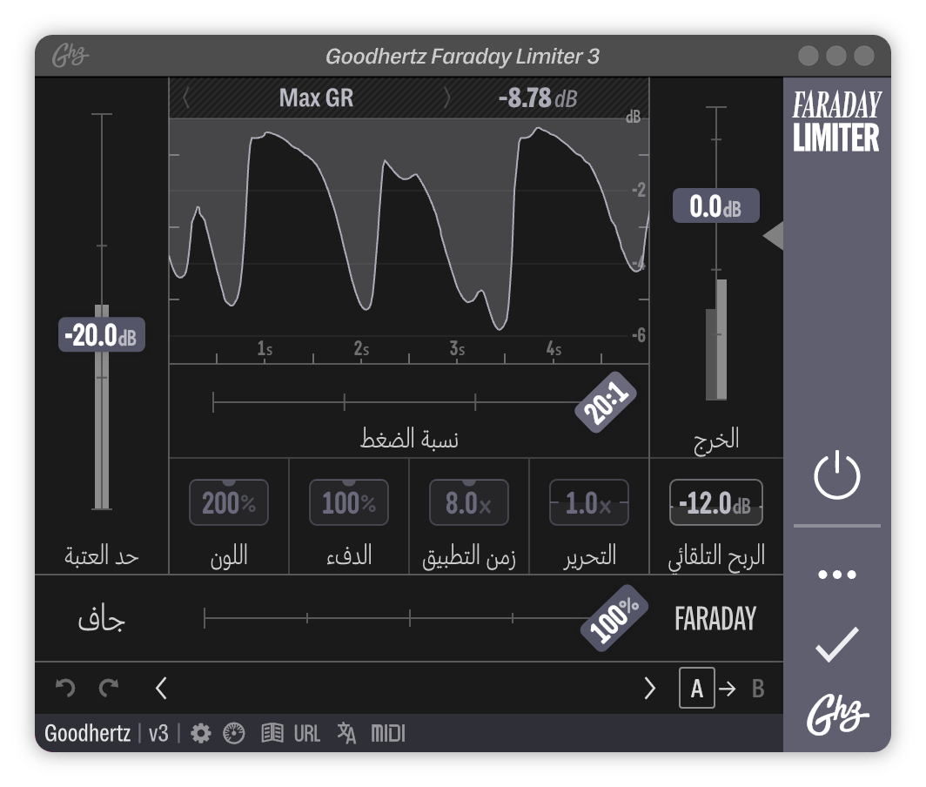926x787 pixels.
Task: Click the جاف dry label
Action: (x=101, y=619)
